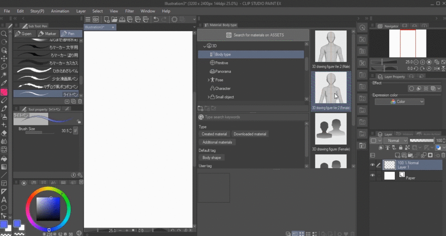Open Clip Studio launcher icon
Screen dimensions: 446x236
pyautogui.click(x=96, y=19)
